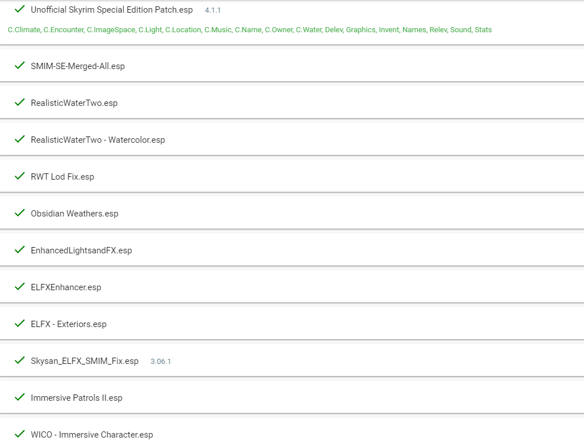Select RealisticWaterTwo - Watercolor.esp name
This screenshot has height=448, width=584.
98,140
